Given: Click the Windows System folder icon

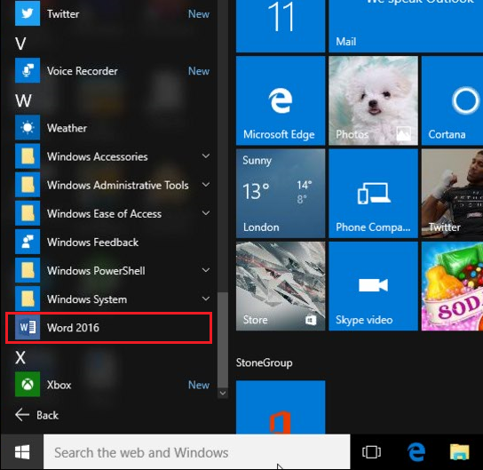Looking at the screenshot, I should 28,299.
